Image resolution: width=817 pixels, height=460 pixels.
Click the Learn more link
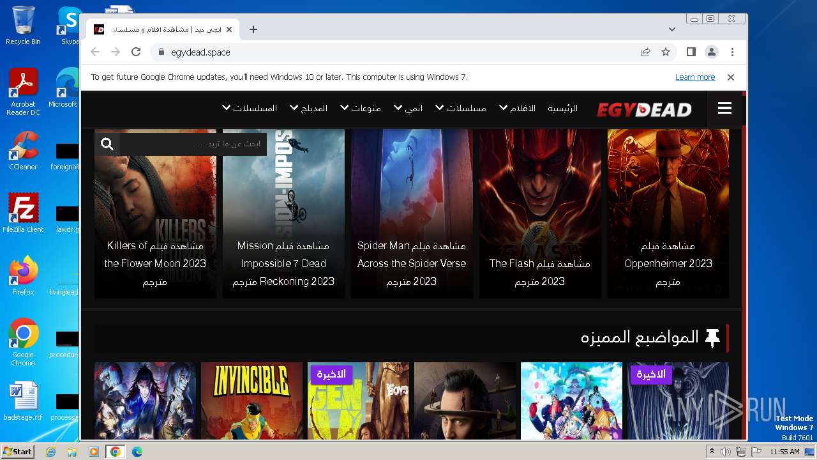click(x=695, y=77)
